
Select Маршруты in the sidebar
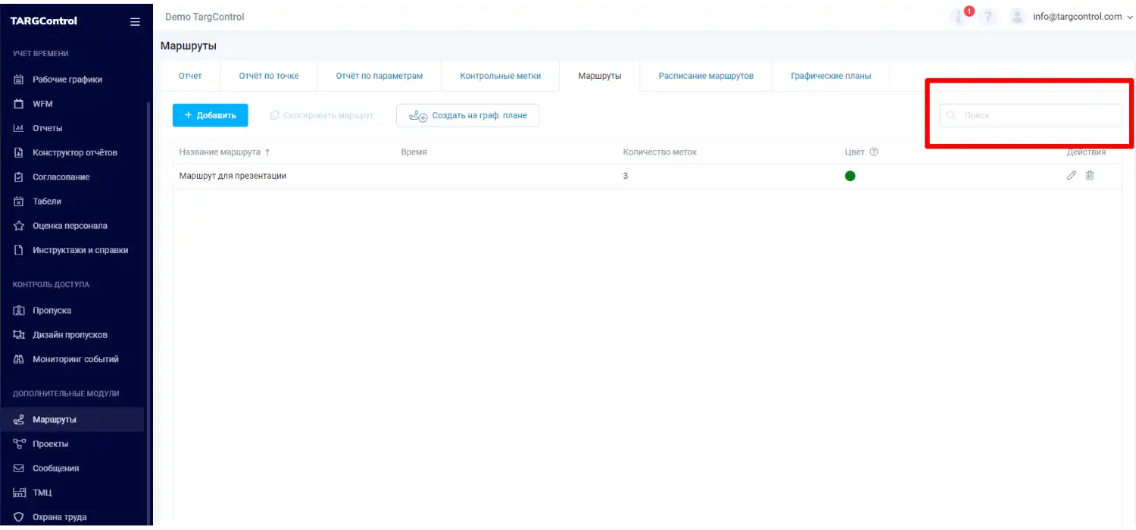point(73,419)
